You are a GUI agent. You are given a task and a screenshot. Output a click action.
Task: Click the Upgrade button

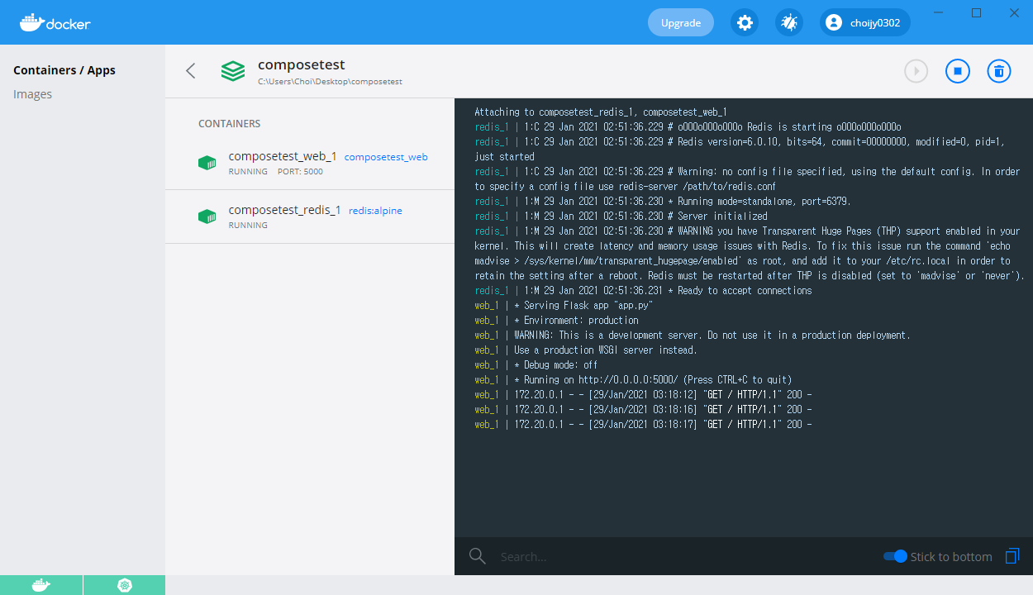pos(681,22)
